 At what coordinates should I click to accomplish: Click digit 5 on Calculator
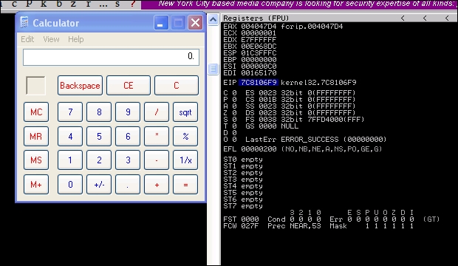tap(99, 136)
